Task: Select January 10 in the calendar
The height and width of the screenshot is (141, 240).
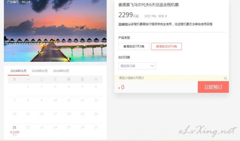Action: [x=55, y=100]
